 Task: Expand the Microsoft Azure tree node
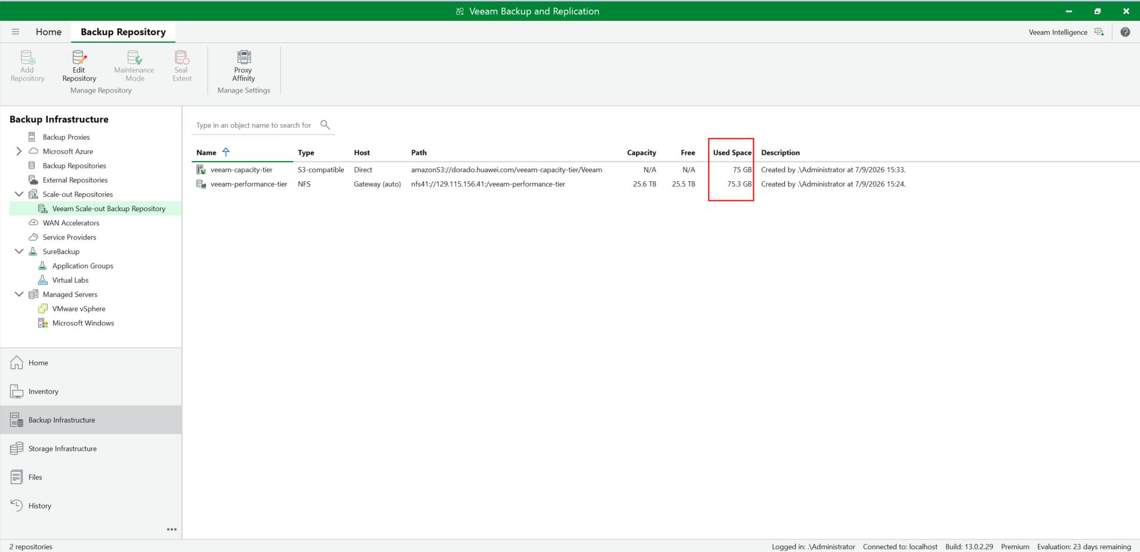point(19,151)
